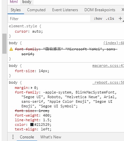Click the element.style selector text
The height and width of the screenshot is (141, 124).
pyautogui.click(x=23, y=26)
